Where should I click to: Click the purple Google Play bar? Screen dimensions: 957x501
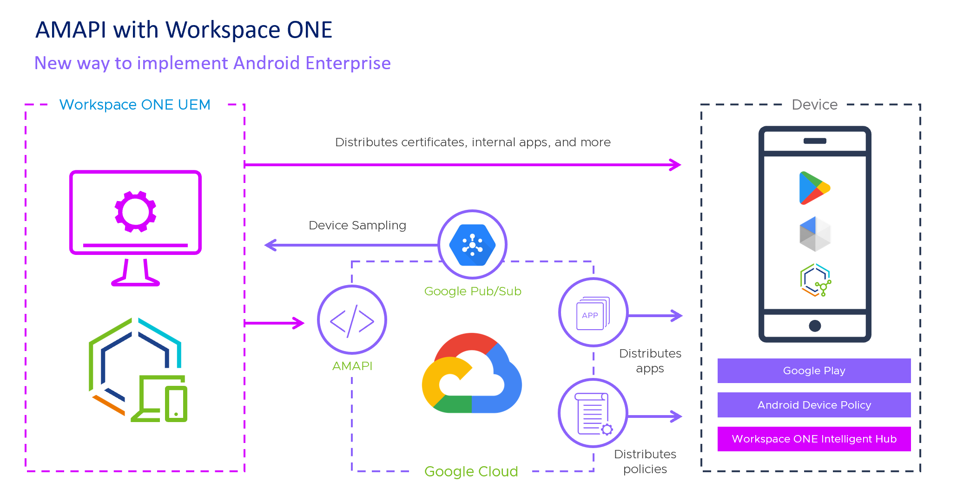pyautogui.click(x=814, y=371)
